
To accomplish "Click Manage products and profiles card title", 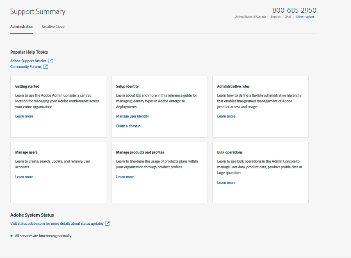I will 140,152.
